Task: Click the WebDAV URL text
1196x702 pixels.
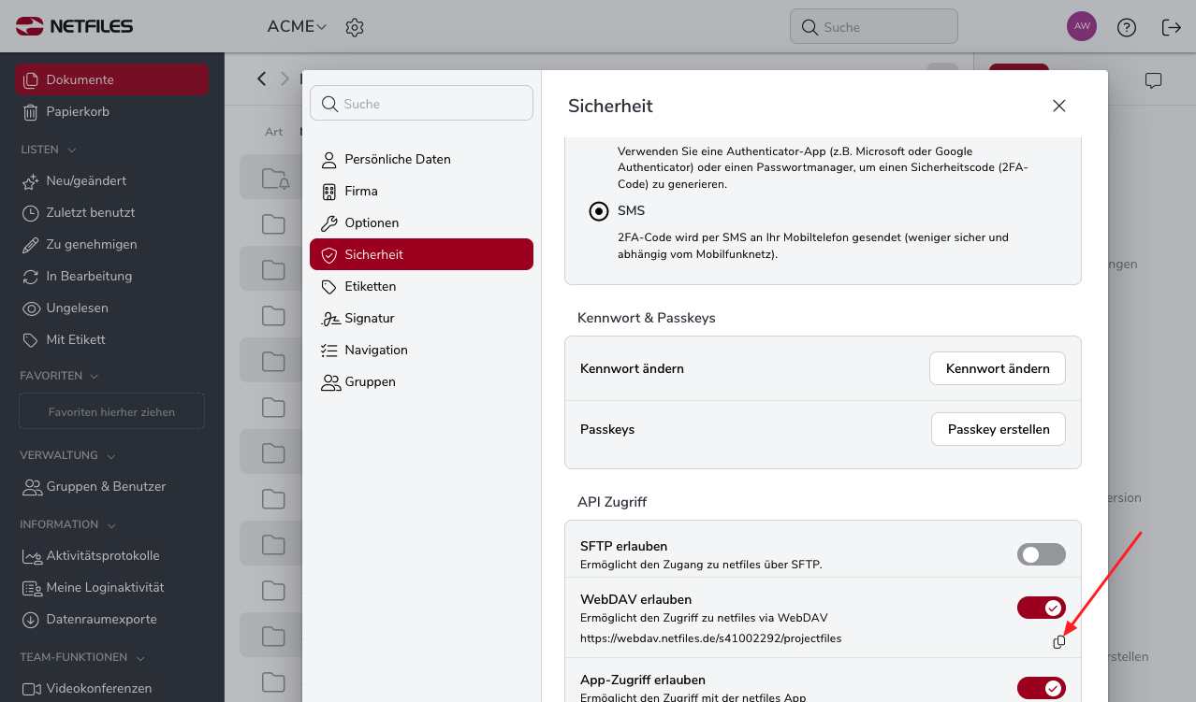Action: [710, 638]
